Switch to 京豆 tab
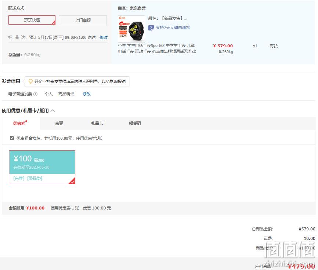318x270 pixels. [59, 123]
